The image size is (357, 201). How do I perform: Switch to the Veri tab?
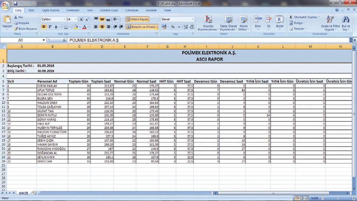90,10
